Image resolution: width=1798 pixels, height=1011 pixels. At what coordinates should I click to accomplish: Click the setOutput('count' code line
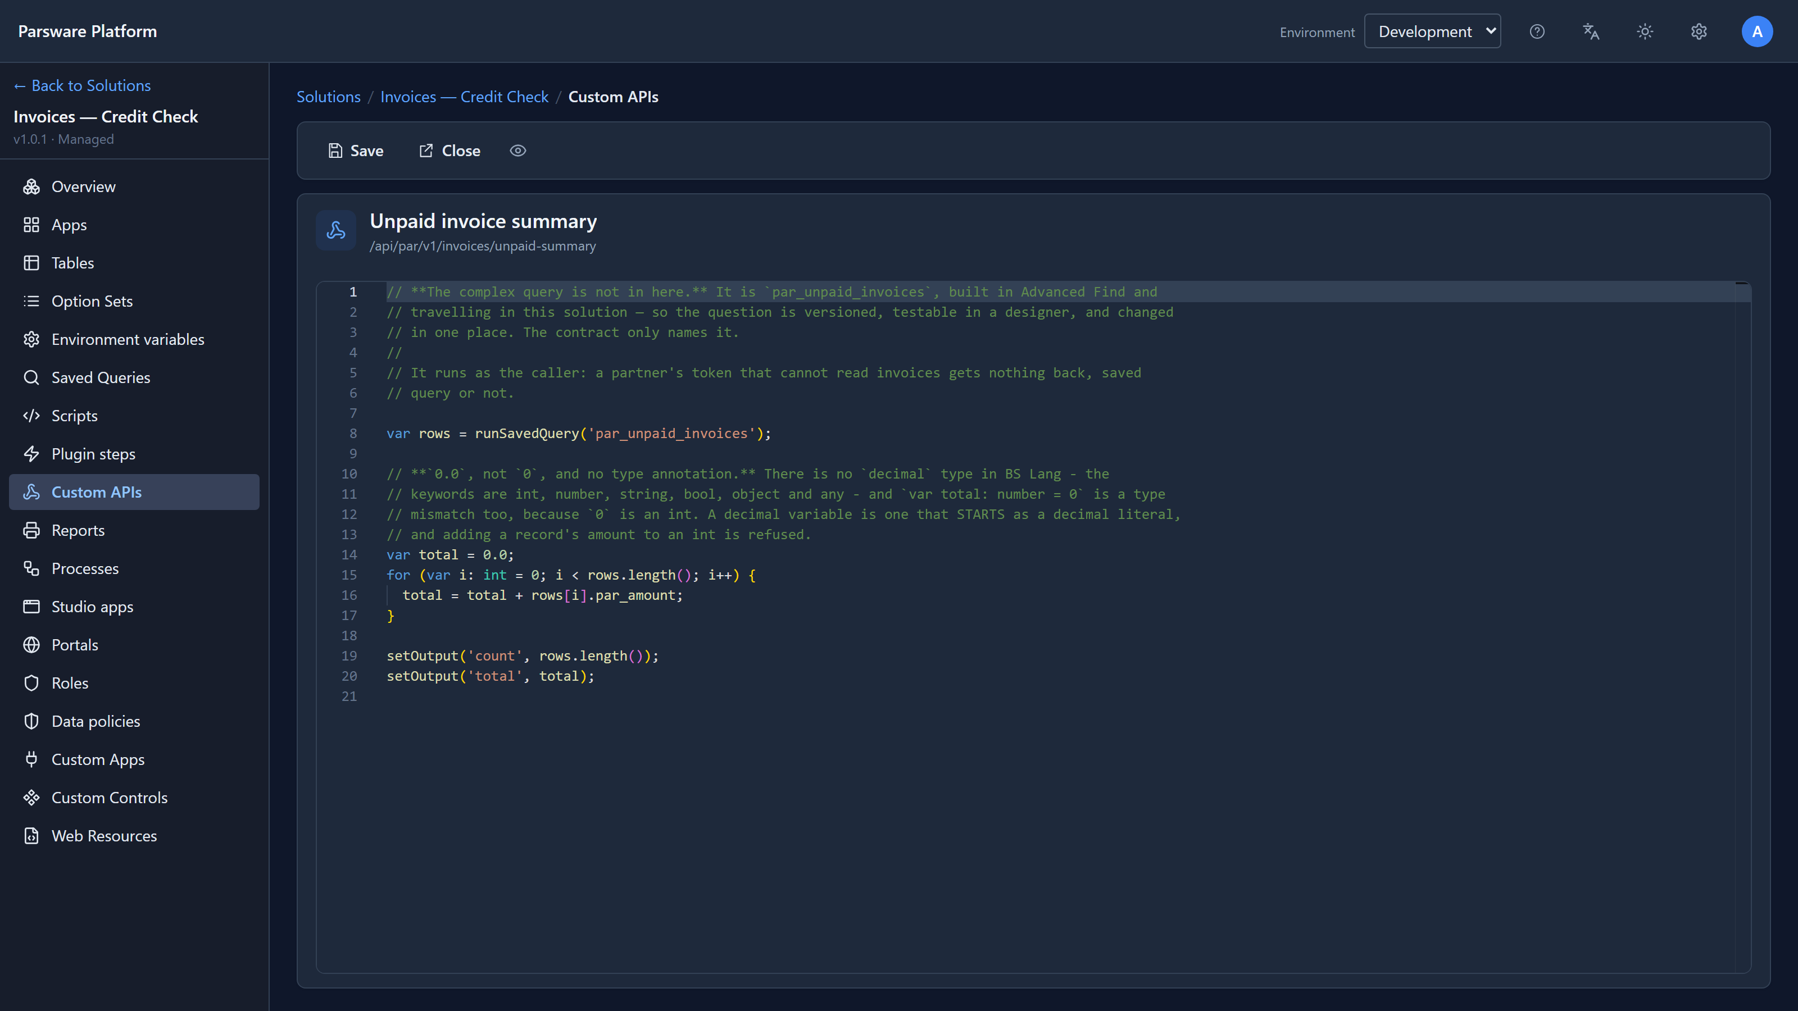(523, 656)
